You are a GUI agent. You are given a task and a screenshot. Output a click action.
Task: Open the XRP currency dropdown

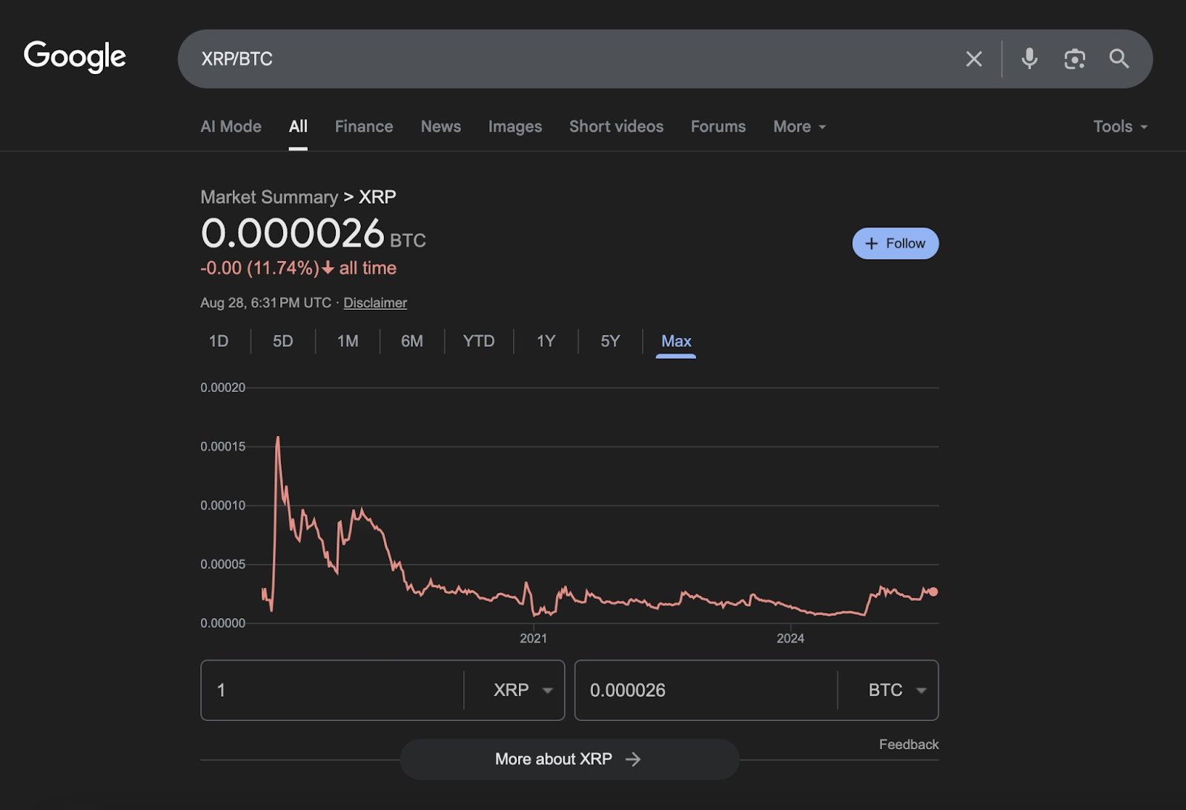pyautogui.click(x=523, y=691)
